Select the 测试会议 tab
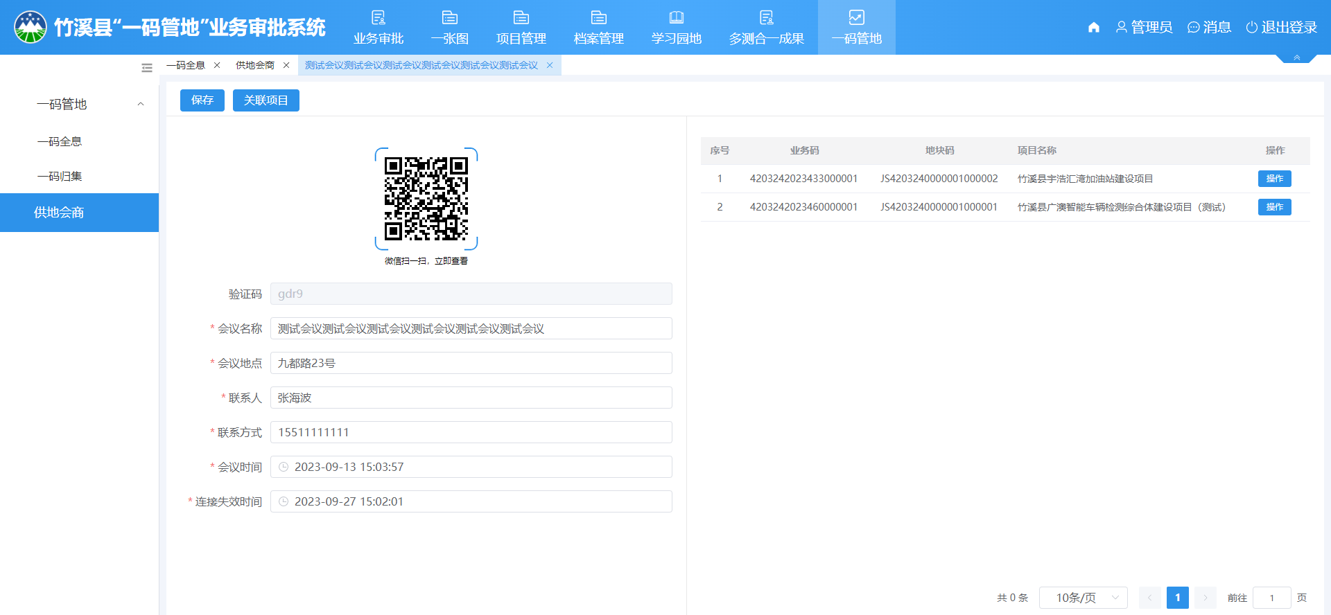The width and height of the screenshot is (1331, 615). coord(421,65)
